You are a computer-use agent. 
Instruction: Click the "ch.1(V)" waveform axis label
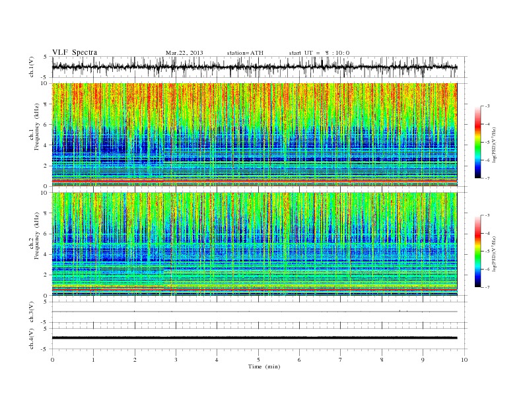pos(31,67)
